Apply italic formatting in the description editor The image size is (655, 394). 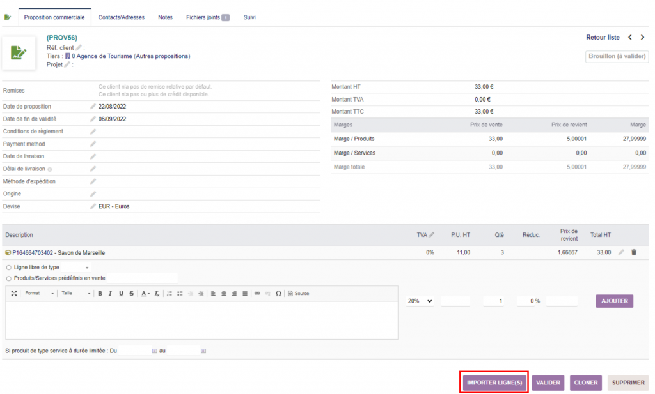click(109, 293)
